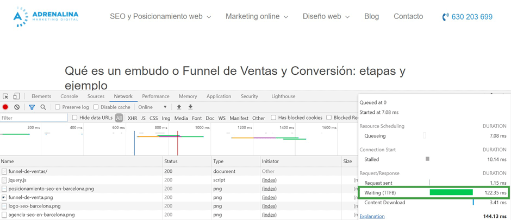Switch to the Memory tab
Screen dimensions: 511x220
[188, 96]
